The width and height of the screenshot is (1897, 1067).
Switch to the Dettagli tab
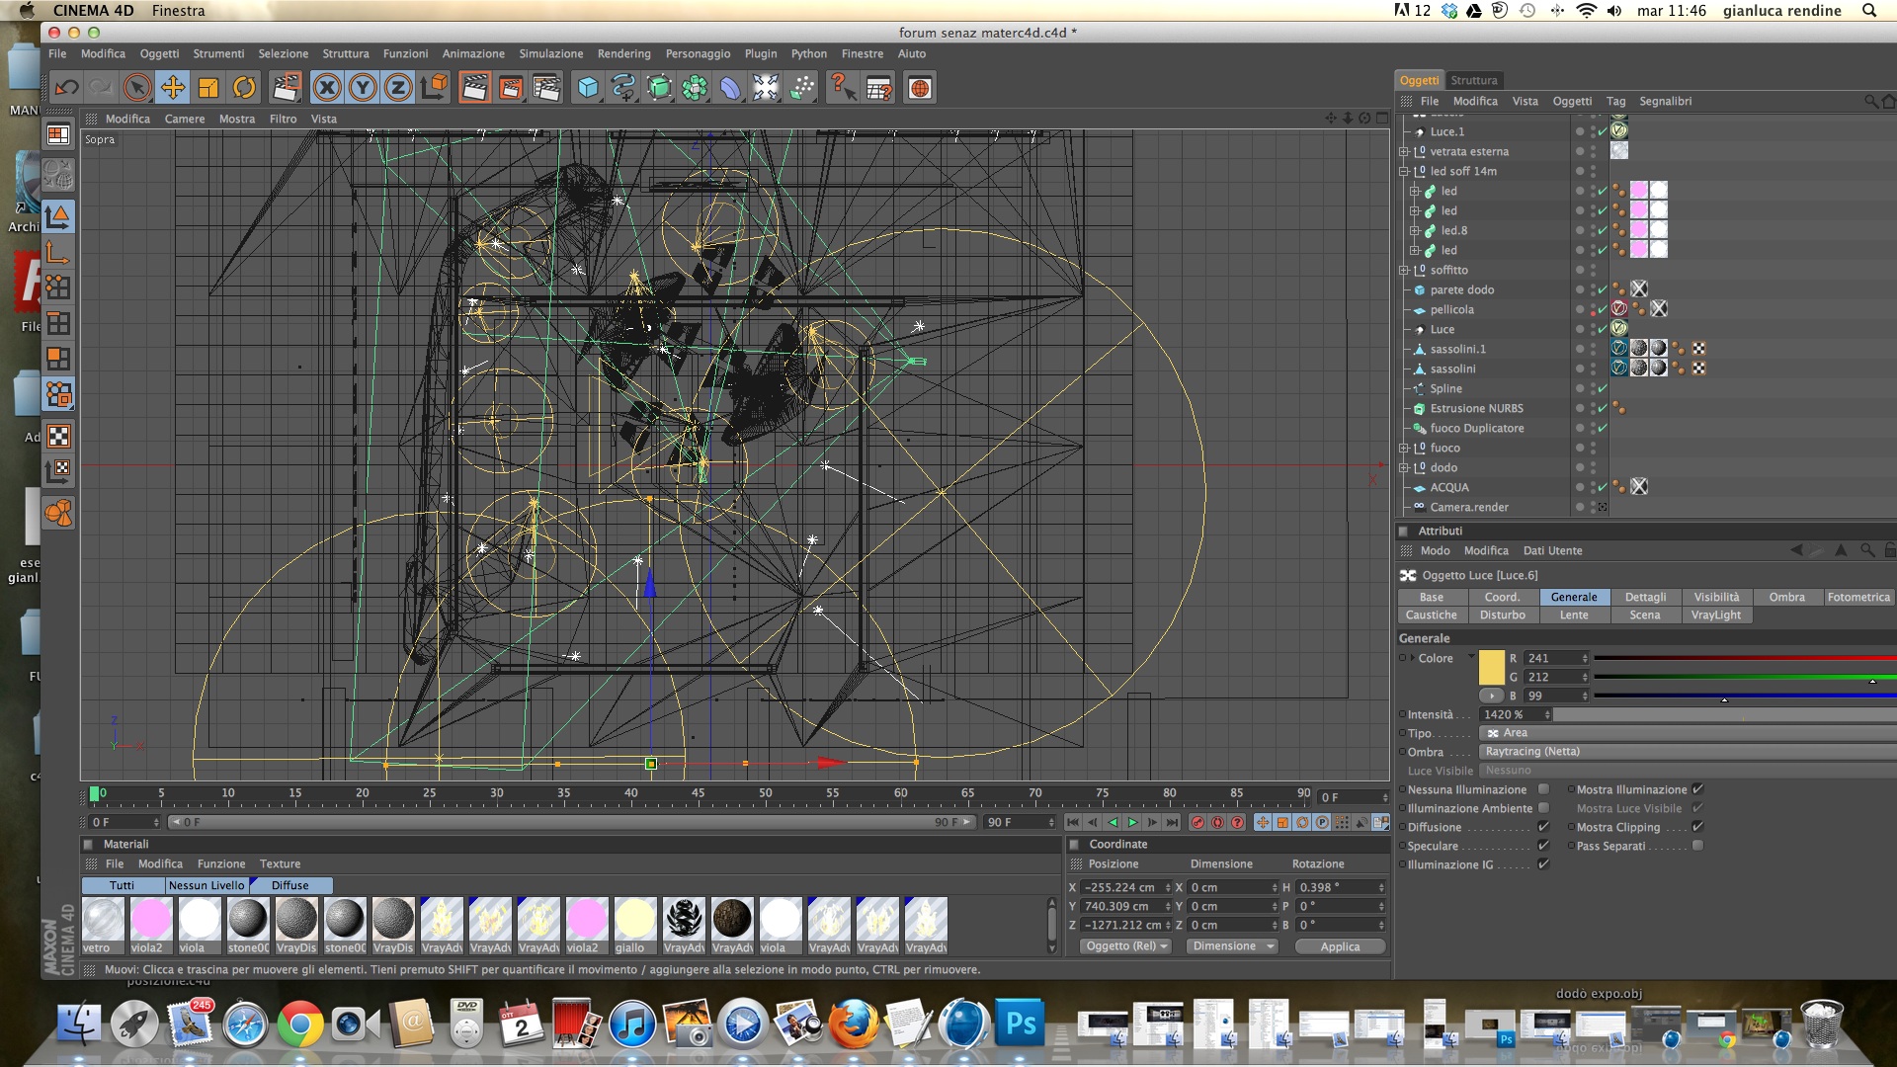click(x=1645, y=597)
